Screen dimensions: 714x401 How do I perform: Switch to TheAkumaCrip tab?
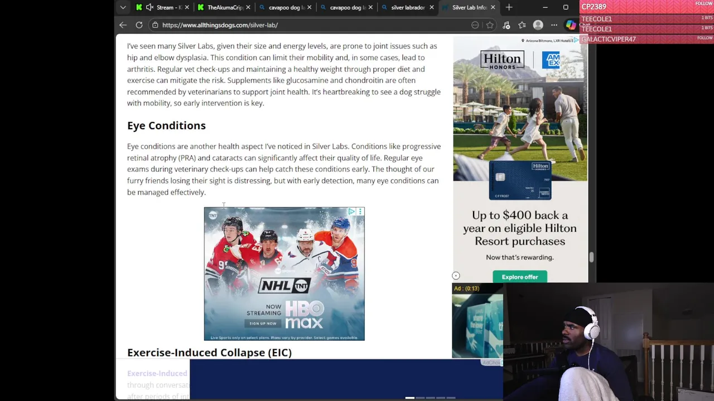coord(223,7)
